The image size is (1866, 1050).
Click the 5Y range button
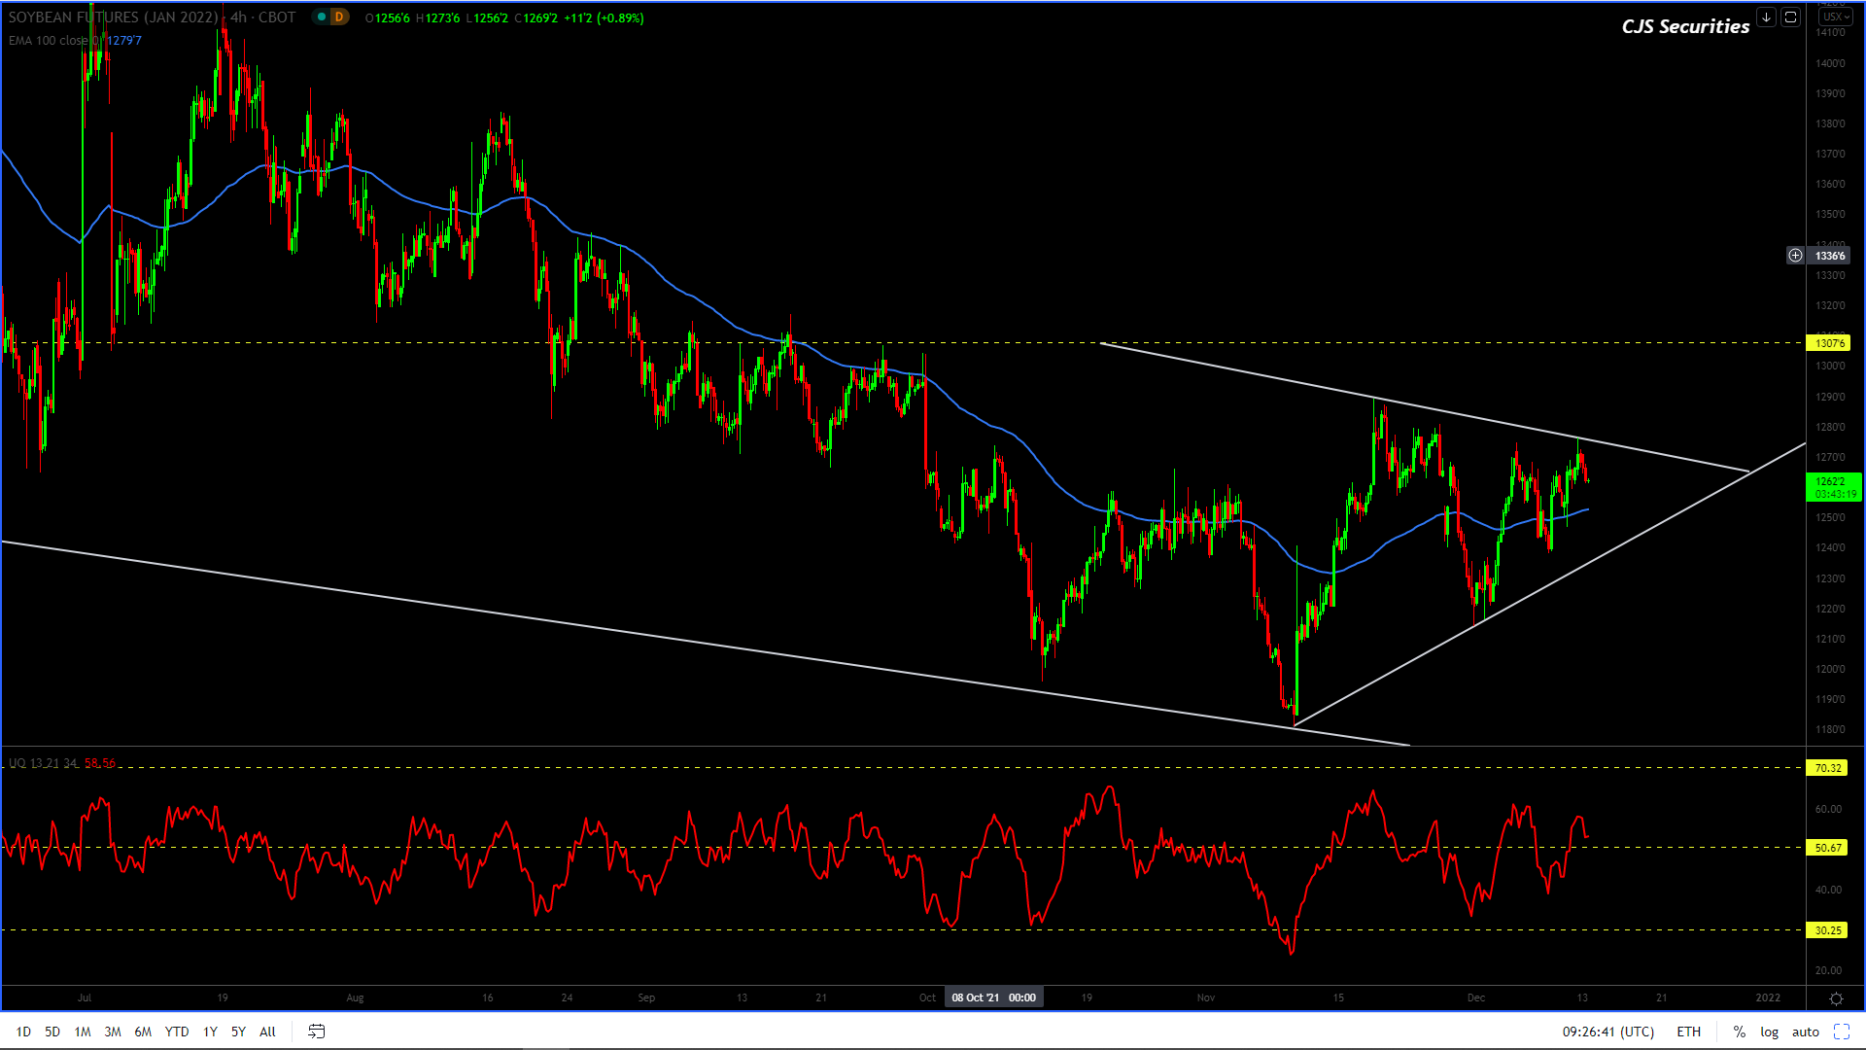[x=238, y=1032]
